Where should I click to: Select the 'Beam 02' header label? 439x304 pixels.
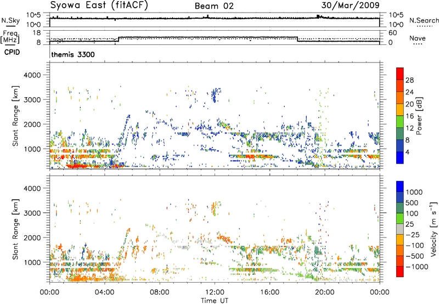[x=214, y=6]
